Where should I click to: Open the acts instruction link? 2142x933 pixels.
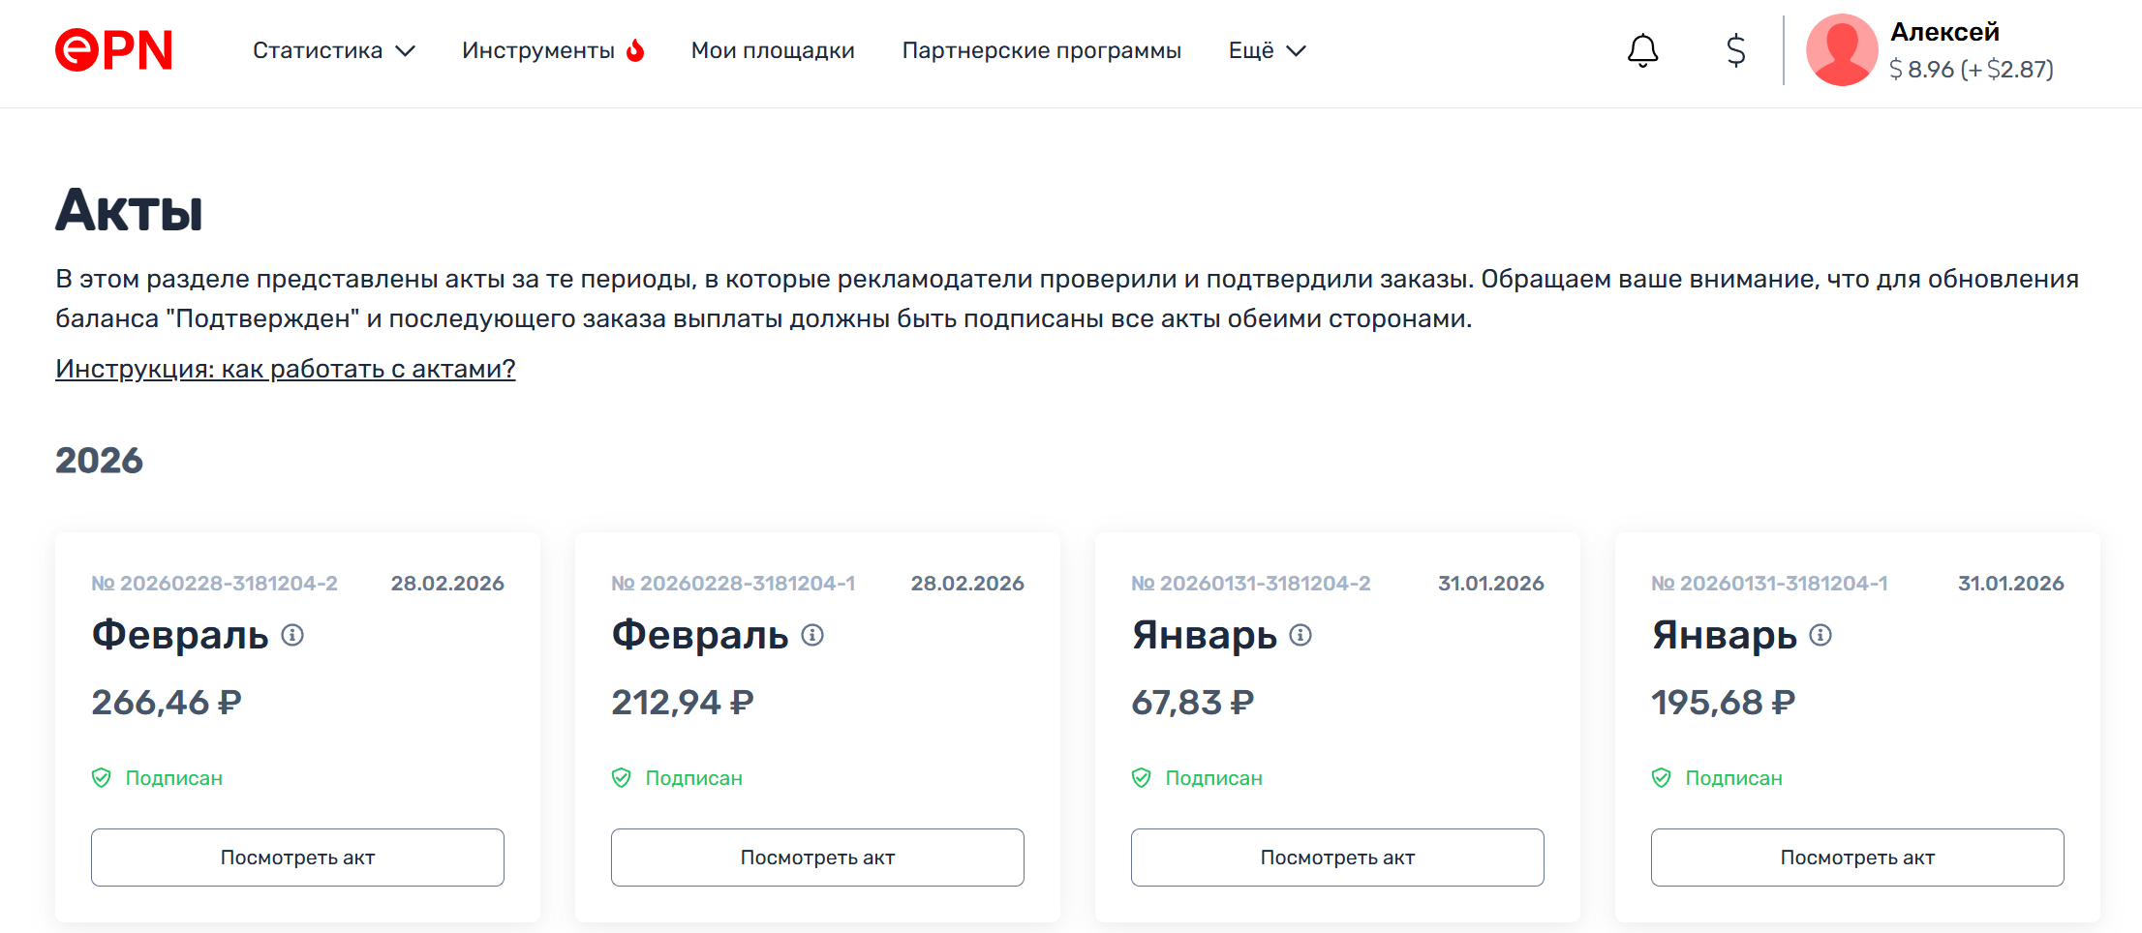click(285, 369)
